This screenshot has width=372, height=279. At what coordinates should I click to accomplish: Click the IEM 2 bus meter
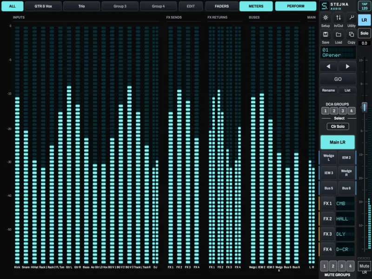(262, 145)
